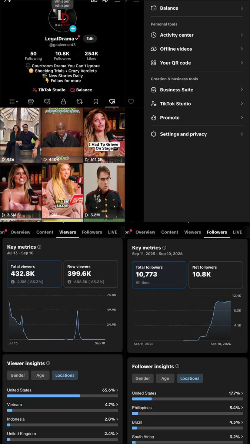Open the uniformed man video with 3.2M views
This screenshot has width=250, height=444.
[104, 191]
